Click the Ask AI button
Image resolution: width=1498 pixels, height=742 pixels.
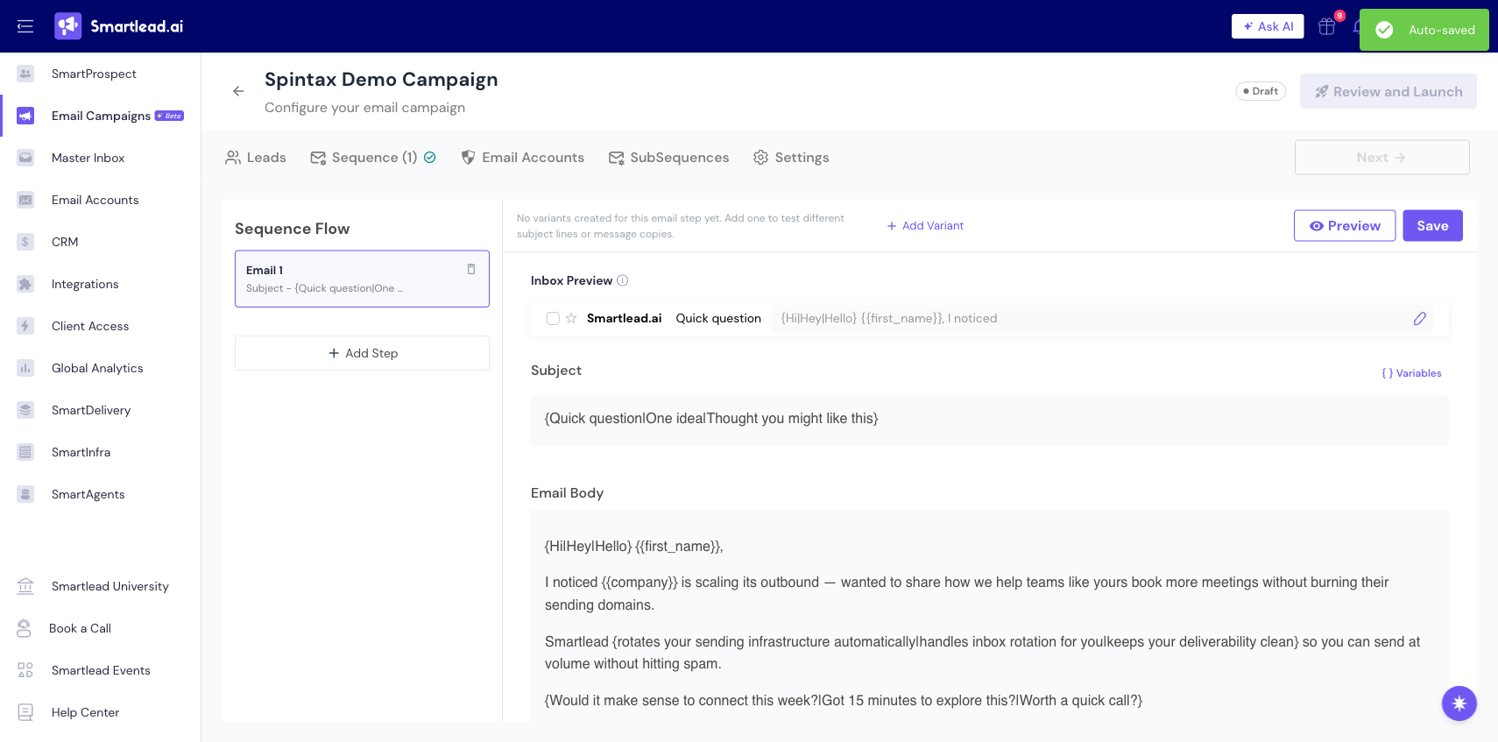1268,26
